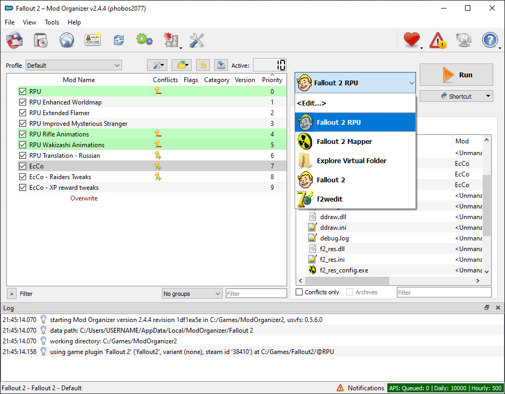Click the Refresh toolbar icon

click(118, 41)
